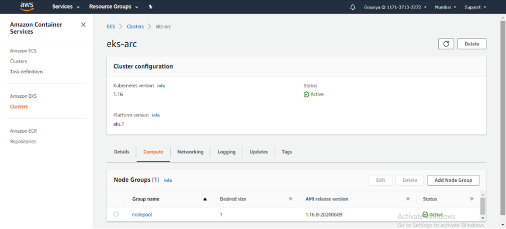Click the Clusters breadcrumb link
506x229 pixels.
135,26
